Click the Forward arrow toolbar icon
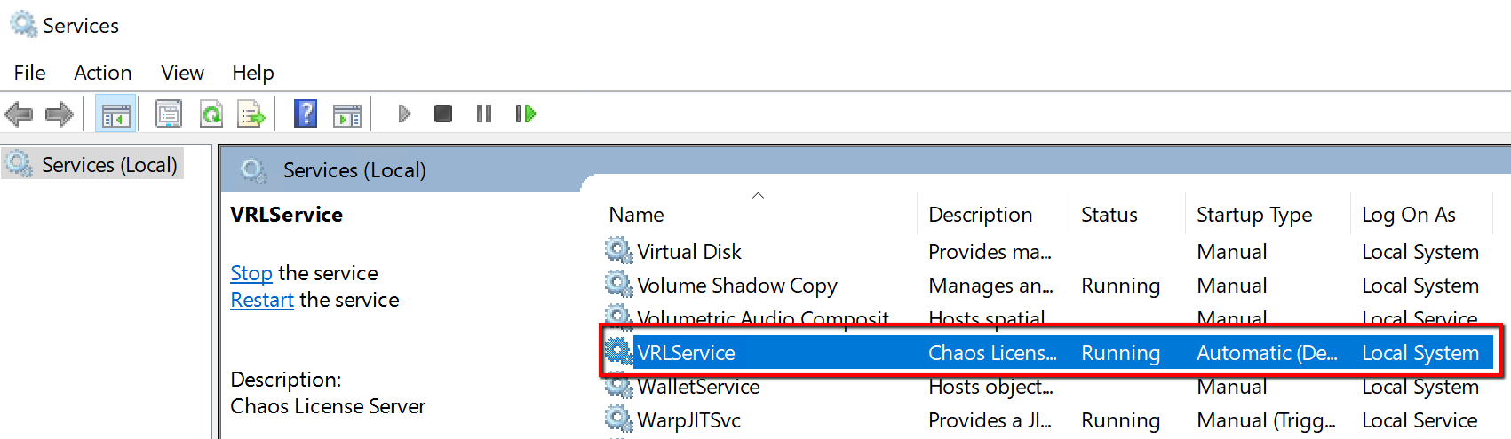The height and width of the screenshot is (439, 1511). click(x=60, y=114)
